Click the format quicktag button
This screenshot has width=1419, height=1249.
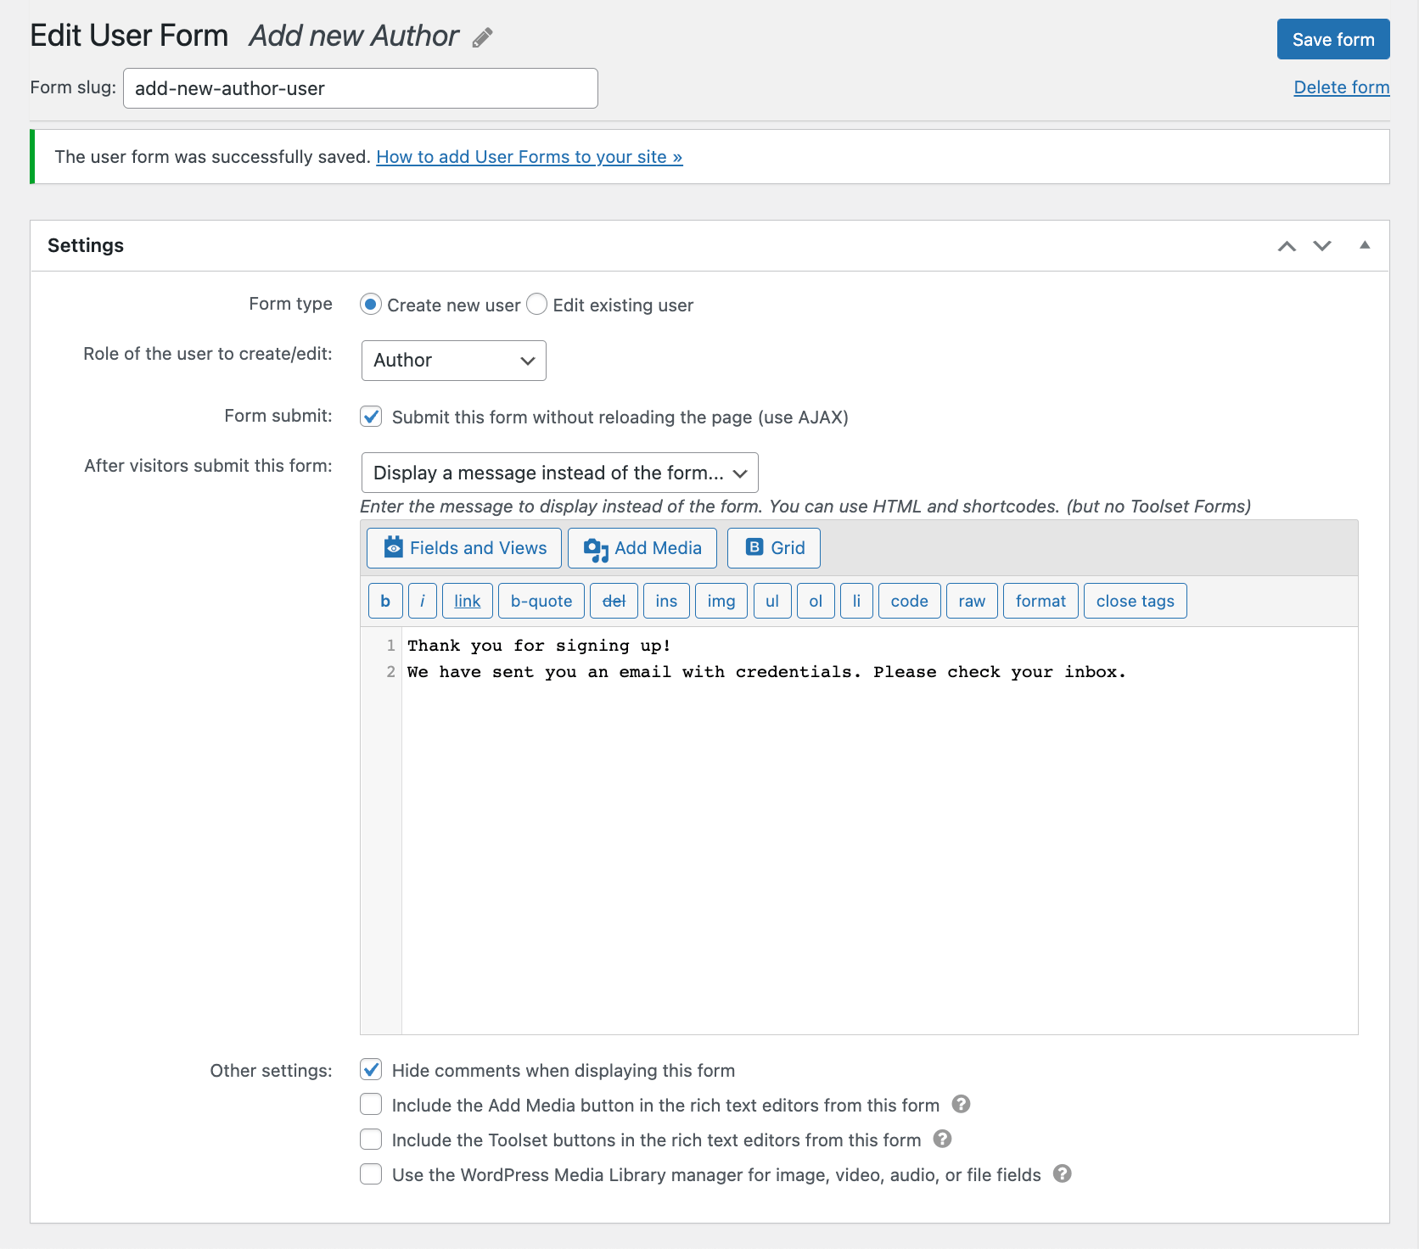[x=1040, y=601]
